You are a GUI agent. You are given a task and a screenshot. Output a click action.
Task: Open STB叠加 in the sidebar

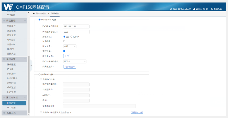pos(11,15)
